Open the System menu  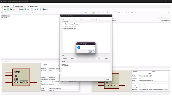(x=14, y=4)
